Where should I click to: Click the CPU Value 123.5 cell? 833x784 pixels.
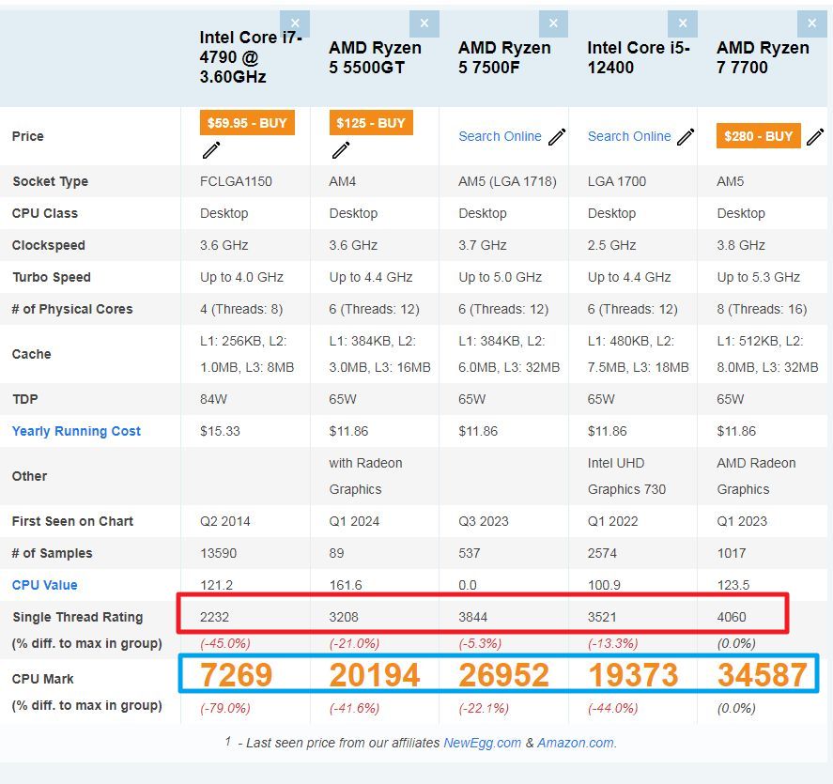[733, 585]
